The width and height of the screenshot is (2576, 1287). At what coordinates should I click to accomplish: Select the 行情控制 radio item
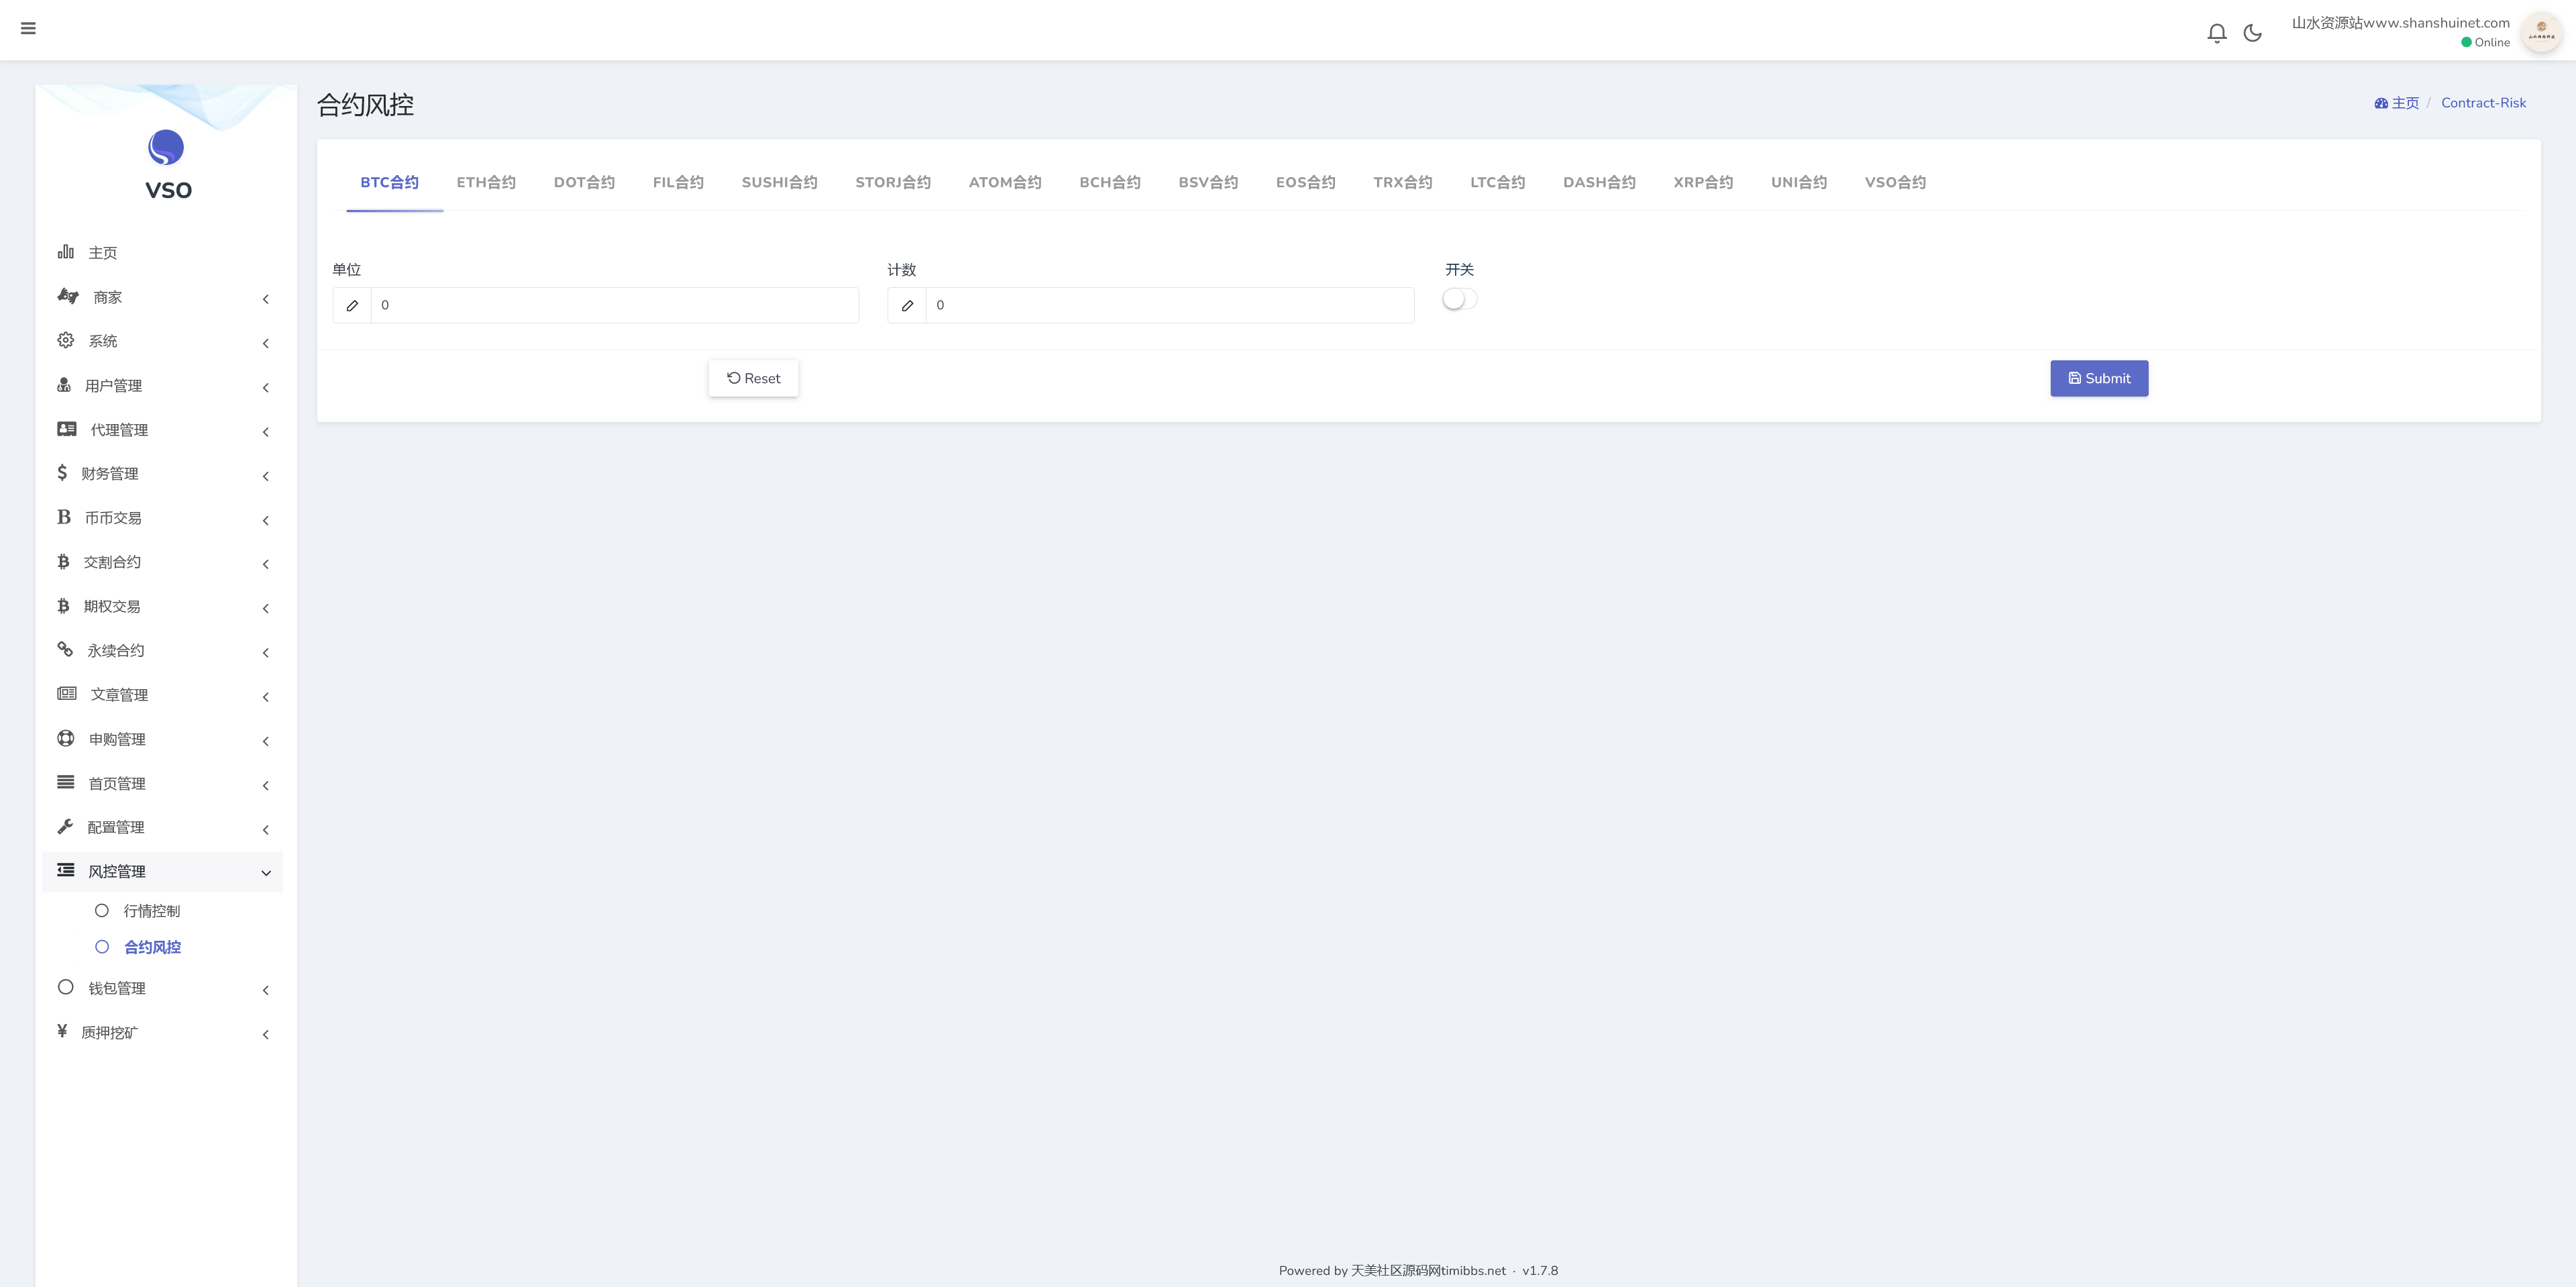(102, 911)
